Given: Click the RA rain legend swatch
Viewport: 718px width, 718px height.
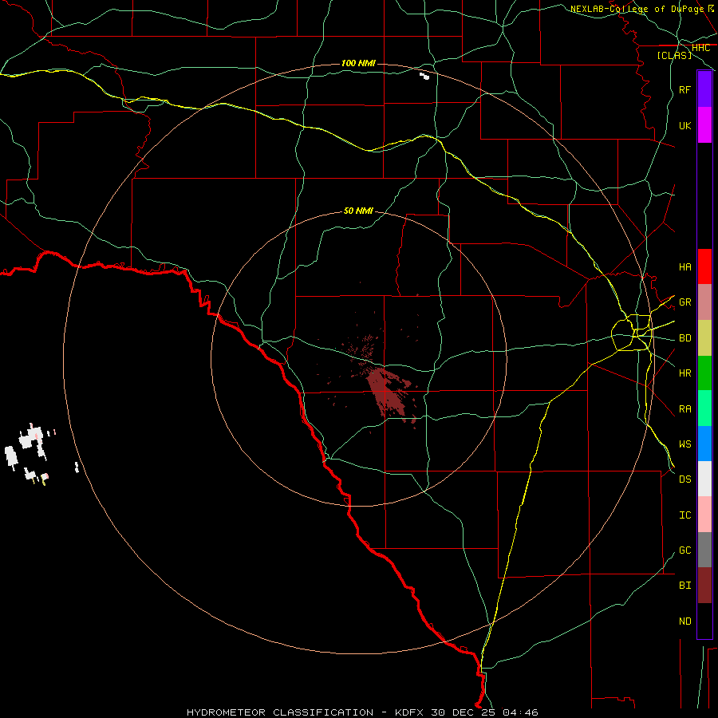Looking at the screenshot, I should (x=704, y=408).
